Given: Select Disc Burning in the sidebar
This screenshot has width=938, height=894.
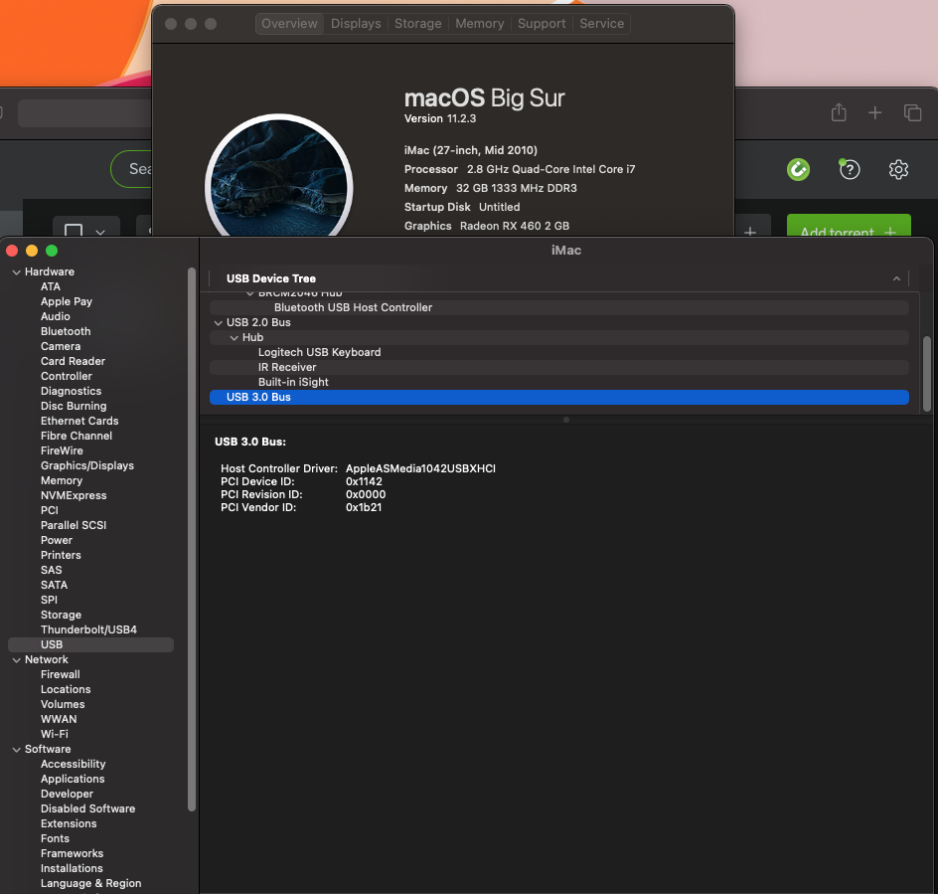Looking at the screenshot, I should (x=74, y=406).
